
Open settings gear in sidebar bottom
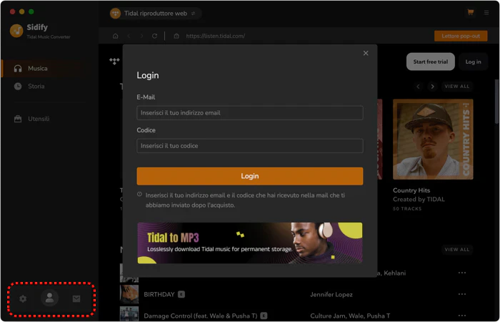[x=23, y=298]
